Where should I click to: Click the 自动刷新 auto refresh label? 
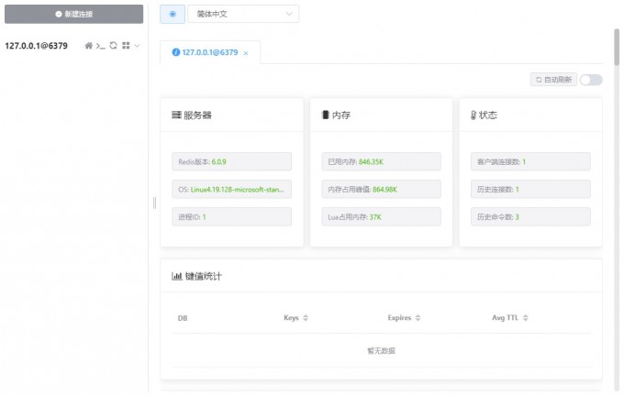[x=553, y=80]
